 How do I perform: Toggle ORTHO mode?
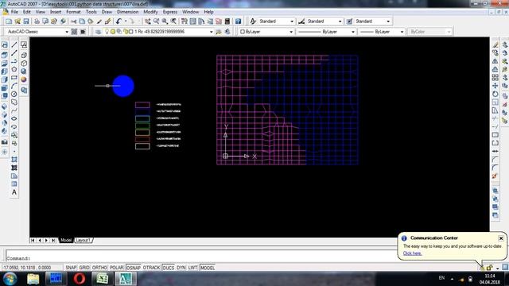tap(99, 268)
